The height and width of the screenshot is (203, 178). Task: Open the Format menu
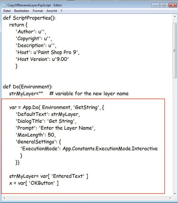(x=38, y=11)
